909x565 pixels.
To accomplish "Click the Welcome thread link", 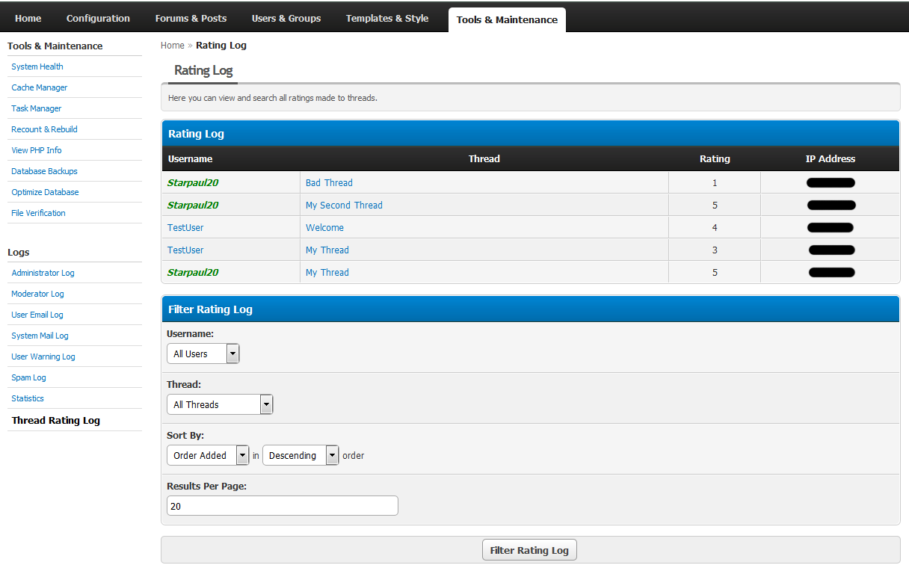I will (x=324, y=227).
